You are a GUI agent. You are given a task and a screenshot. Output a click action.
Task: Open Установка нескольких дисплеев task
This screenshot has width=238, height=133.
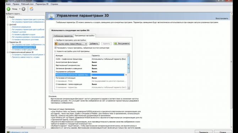pyautogui.click(x=25, y=40)
